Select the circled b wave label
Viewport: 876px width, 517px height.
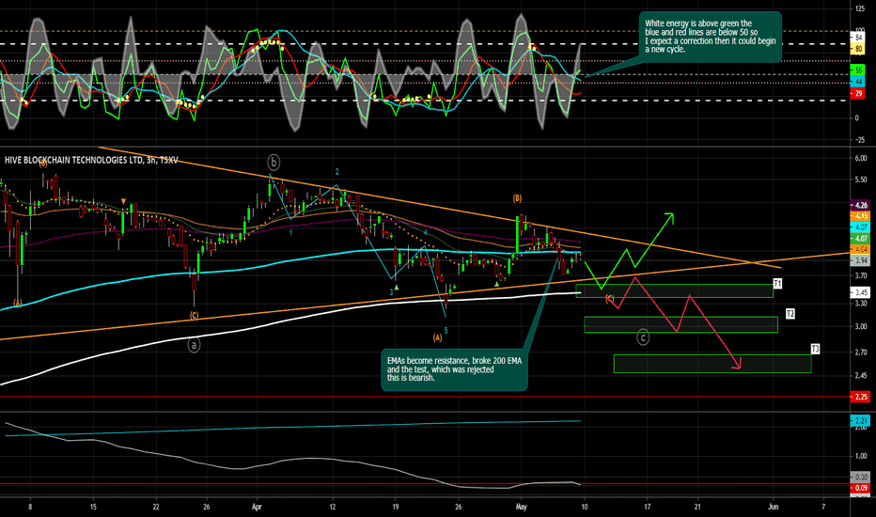point(274,163)
